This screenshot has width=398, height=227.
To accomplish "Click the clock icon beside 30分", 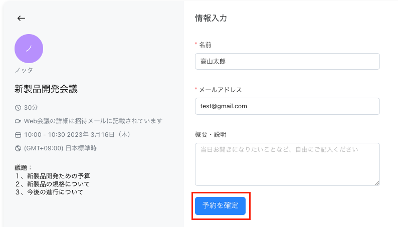I will click(18, 108).
